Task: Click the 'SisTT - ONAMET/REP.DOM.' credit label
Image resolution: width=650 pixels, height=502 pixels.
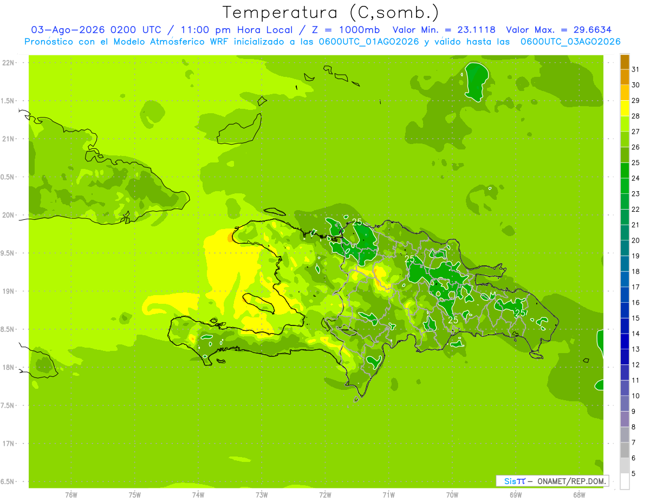Action: (x=552, y=481)
